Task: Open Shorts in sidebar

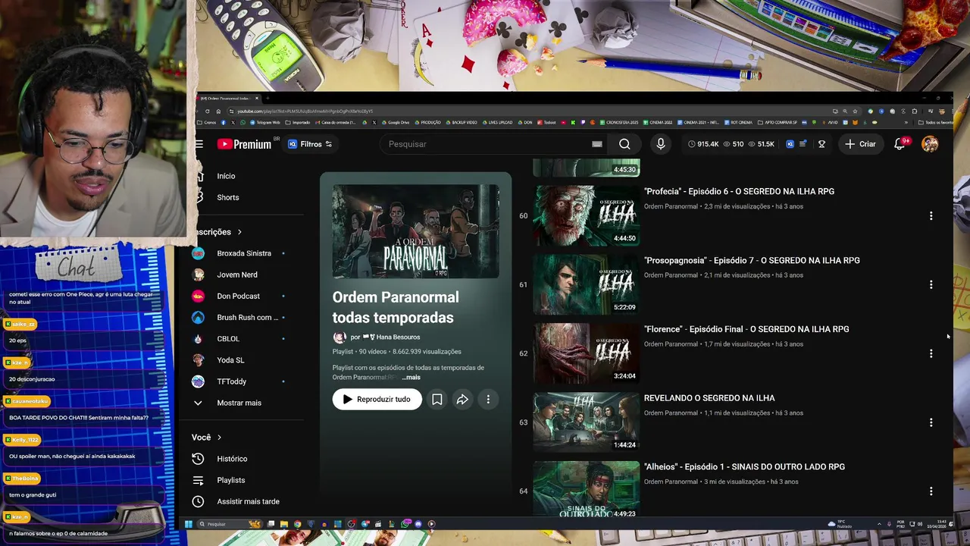Action: pyautogui.click(x=227, y=197)
